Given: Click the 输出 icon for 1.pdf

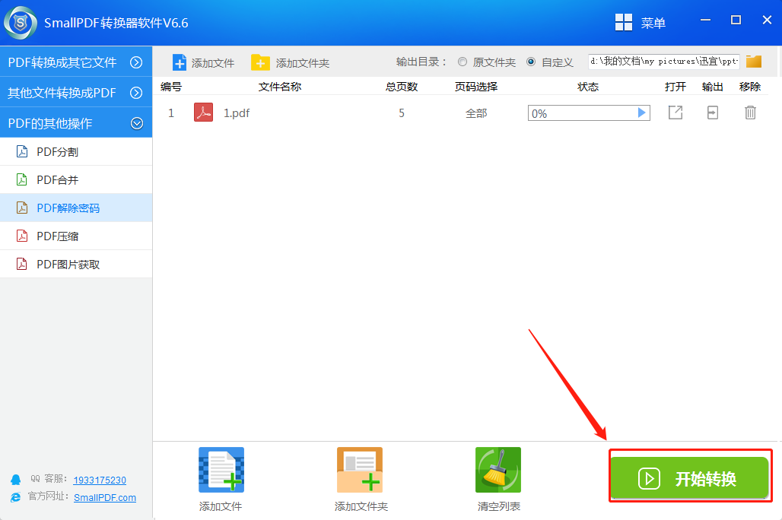Looking at the screenshot, I should coord(712,112).
